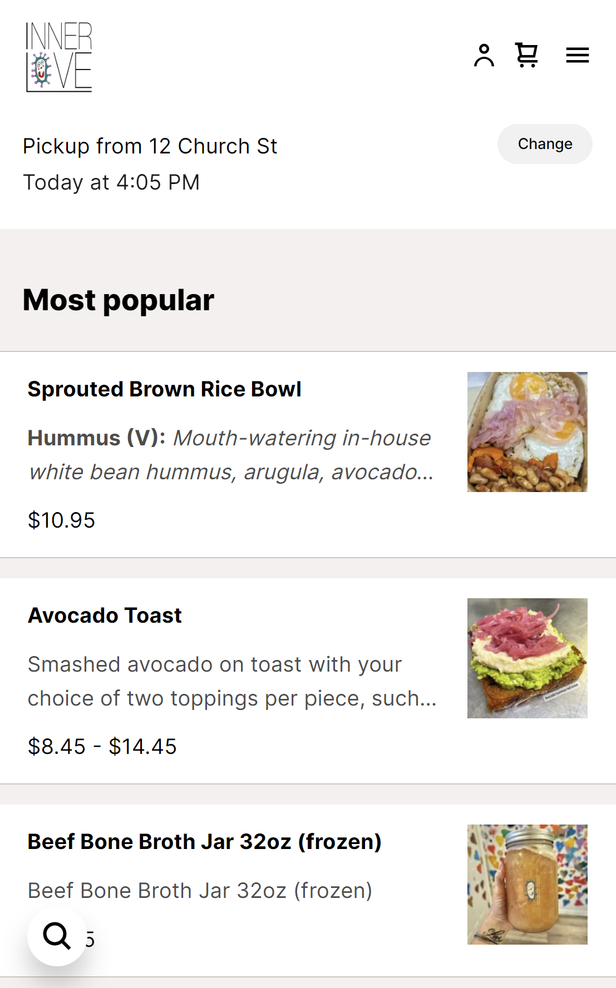This screenshot has height=988, width=616.
Task: Select Beef Bone Broth Jar 32oz title
Action: (204, 842)
